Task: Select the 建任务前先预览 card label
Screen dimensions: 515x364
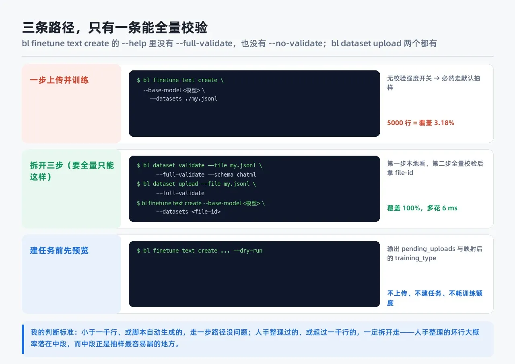Action: tap(59, 251)
